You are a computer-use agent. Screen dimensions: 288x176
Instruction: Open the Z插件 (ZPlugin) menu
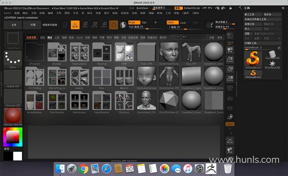[x=185, y=13]
